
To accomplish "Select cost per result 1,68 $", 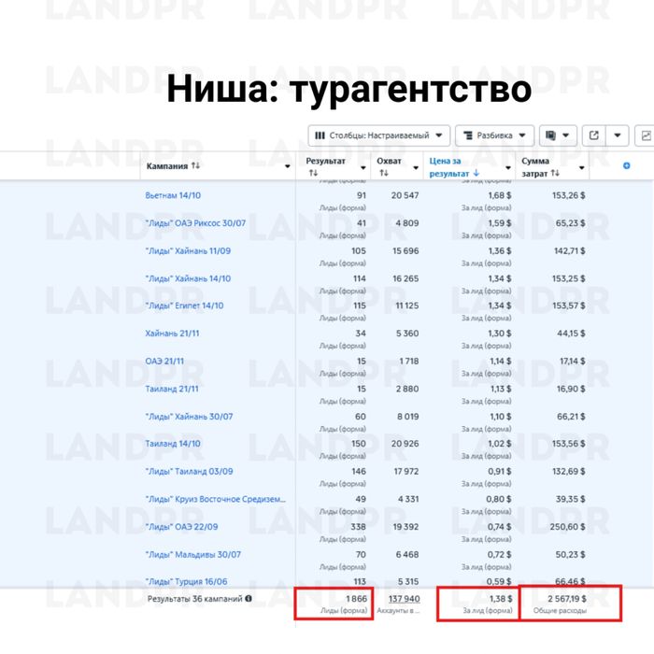I will [x=500, y=195].
